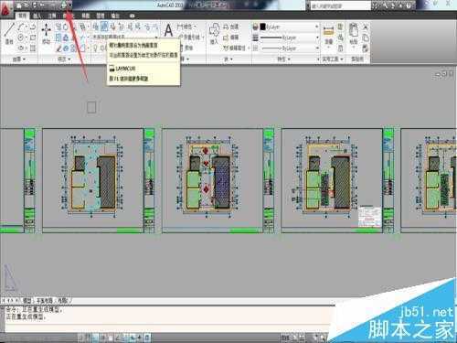Click the linetype icon left of third ByLayer
457x343 pixels.
pyautogui.click(x=256, y=48)
